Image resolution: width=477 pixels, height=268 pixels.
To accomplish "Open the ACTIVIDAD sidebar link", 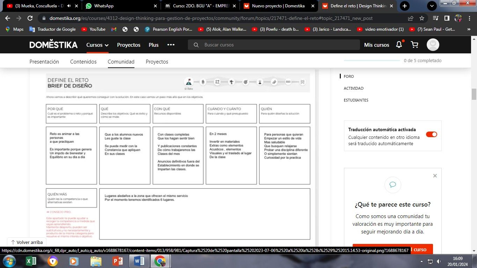I will point(354,88).
